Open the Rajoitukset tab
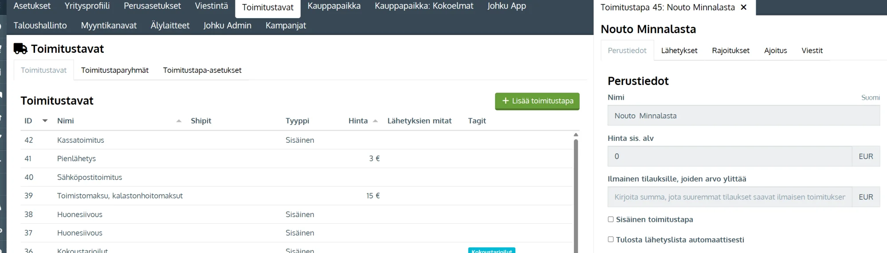This screenshot has width=887, height=253. (730, 51)
